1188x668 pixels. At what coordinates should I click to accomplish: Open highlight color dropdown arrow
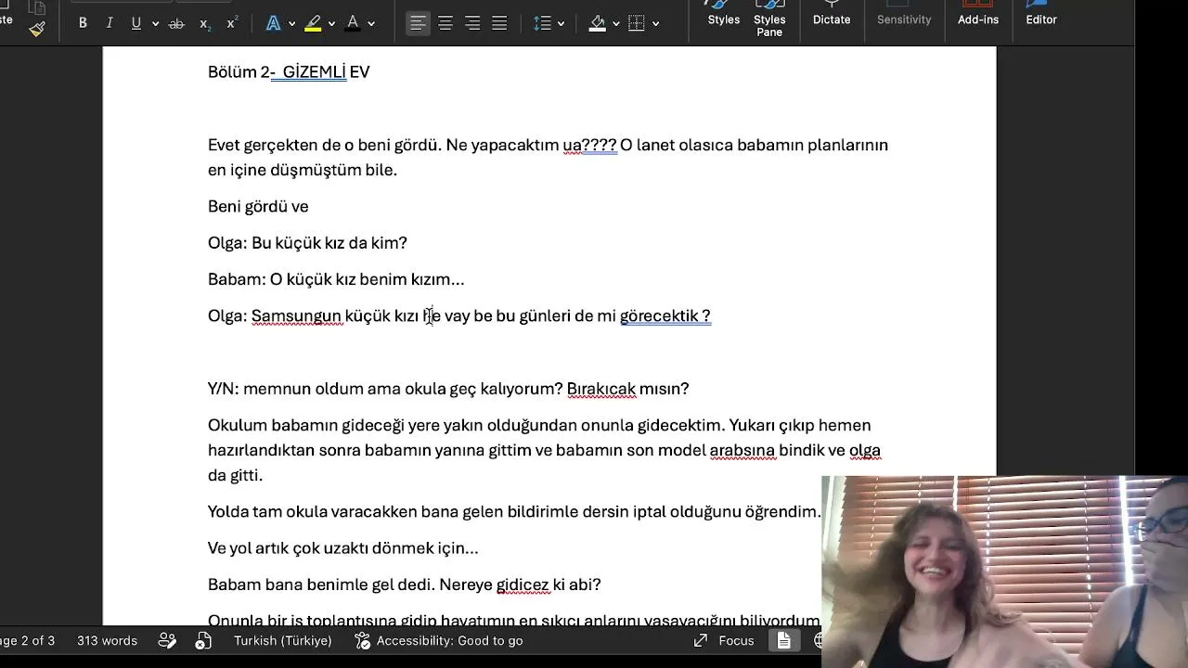(331, 24)
